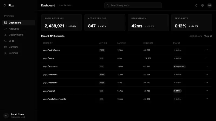Click the Search requests input field

tap(133, 5)
